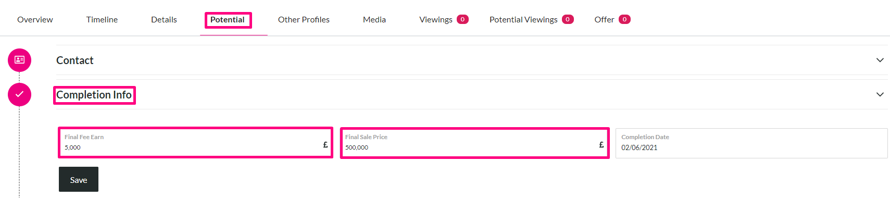Go to the Details tab

[164, 19]
